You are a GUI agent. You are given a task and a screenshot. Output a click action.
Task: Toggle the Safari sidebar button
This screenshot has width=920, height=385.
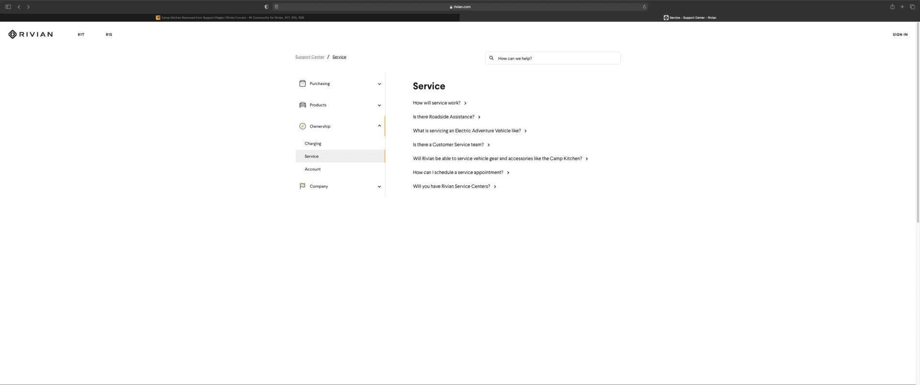click(8, 7)
